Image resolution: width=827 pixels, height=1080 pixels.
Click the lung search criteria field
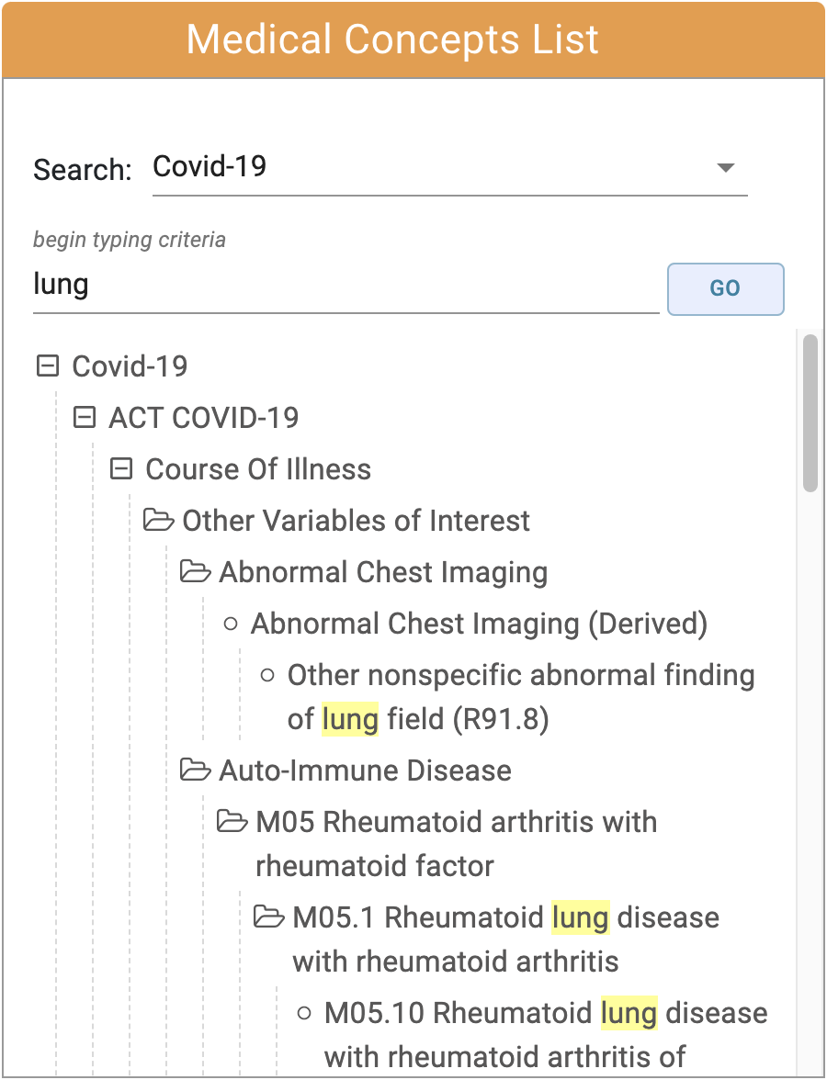point(346,285)
